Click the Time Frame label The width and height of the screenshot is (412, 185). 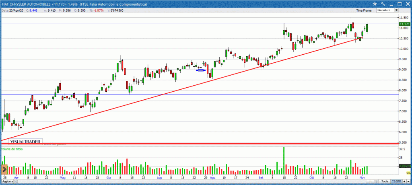tap(364, 10)
